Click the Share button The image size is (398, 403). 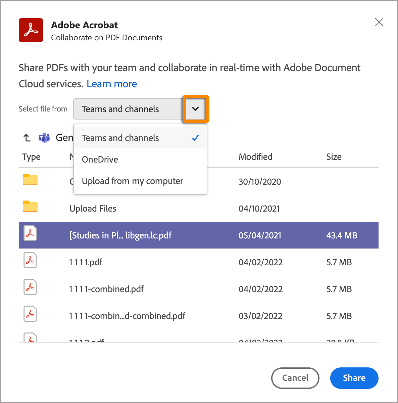pos(354,378)
